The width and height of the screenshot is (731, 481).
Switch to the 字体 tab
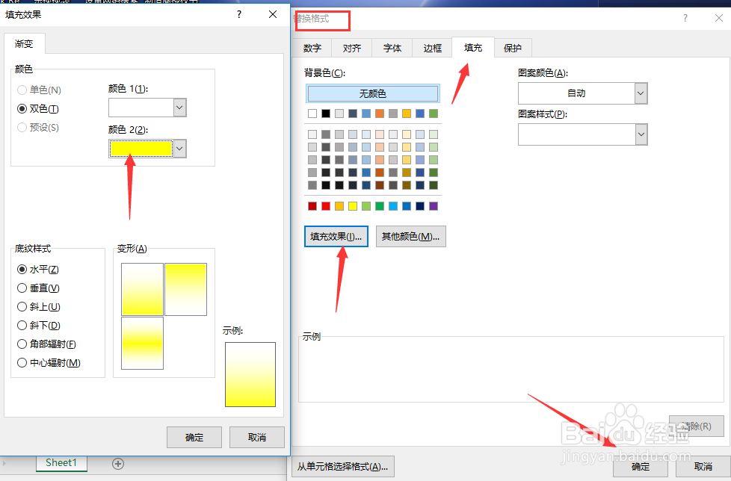click(392, 48)
